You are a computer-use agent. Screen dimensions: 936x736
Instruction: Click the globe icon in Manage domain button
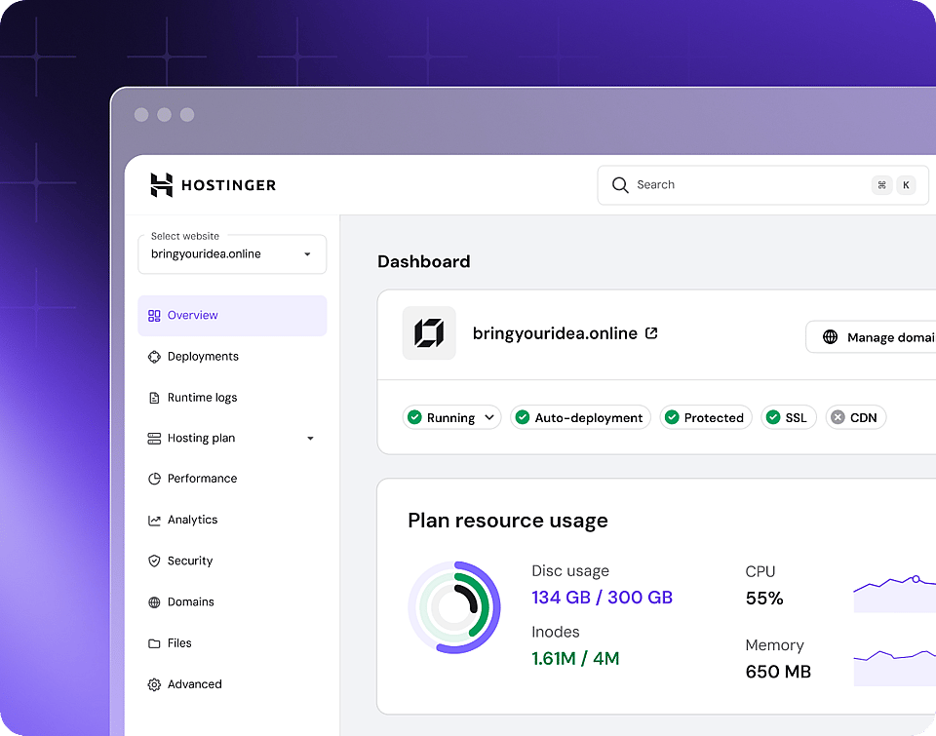point(831,337)
